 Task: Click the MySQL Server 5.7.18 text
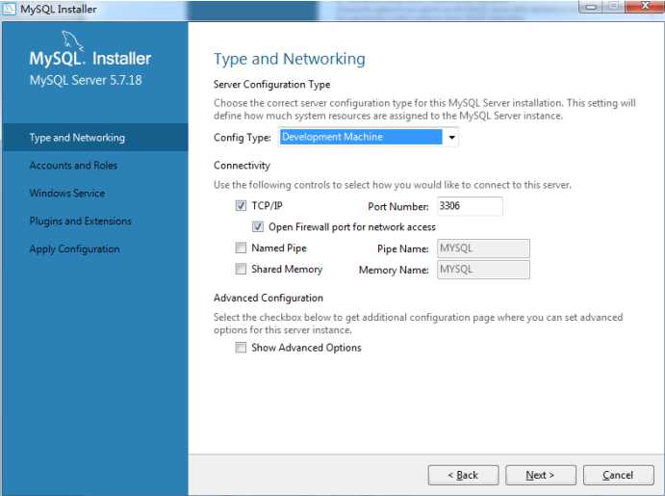tap(86, 80)
